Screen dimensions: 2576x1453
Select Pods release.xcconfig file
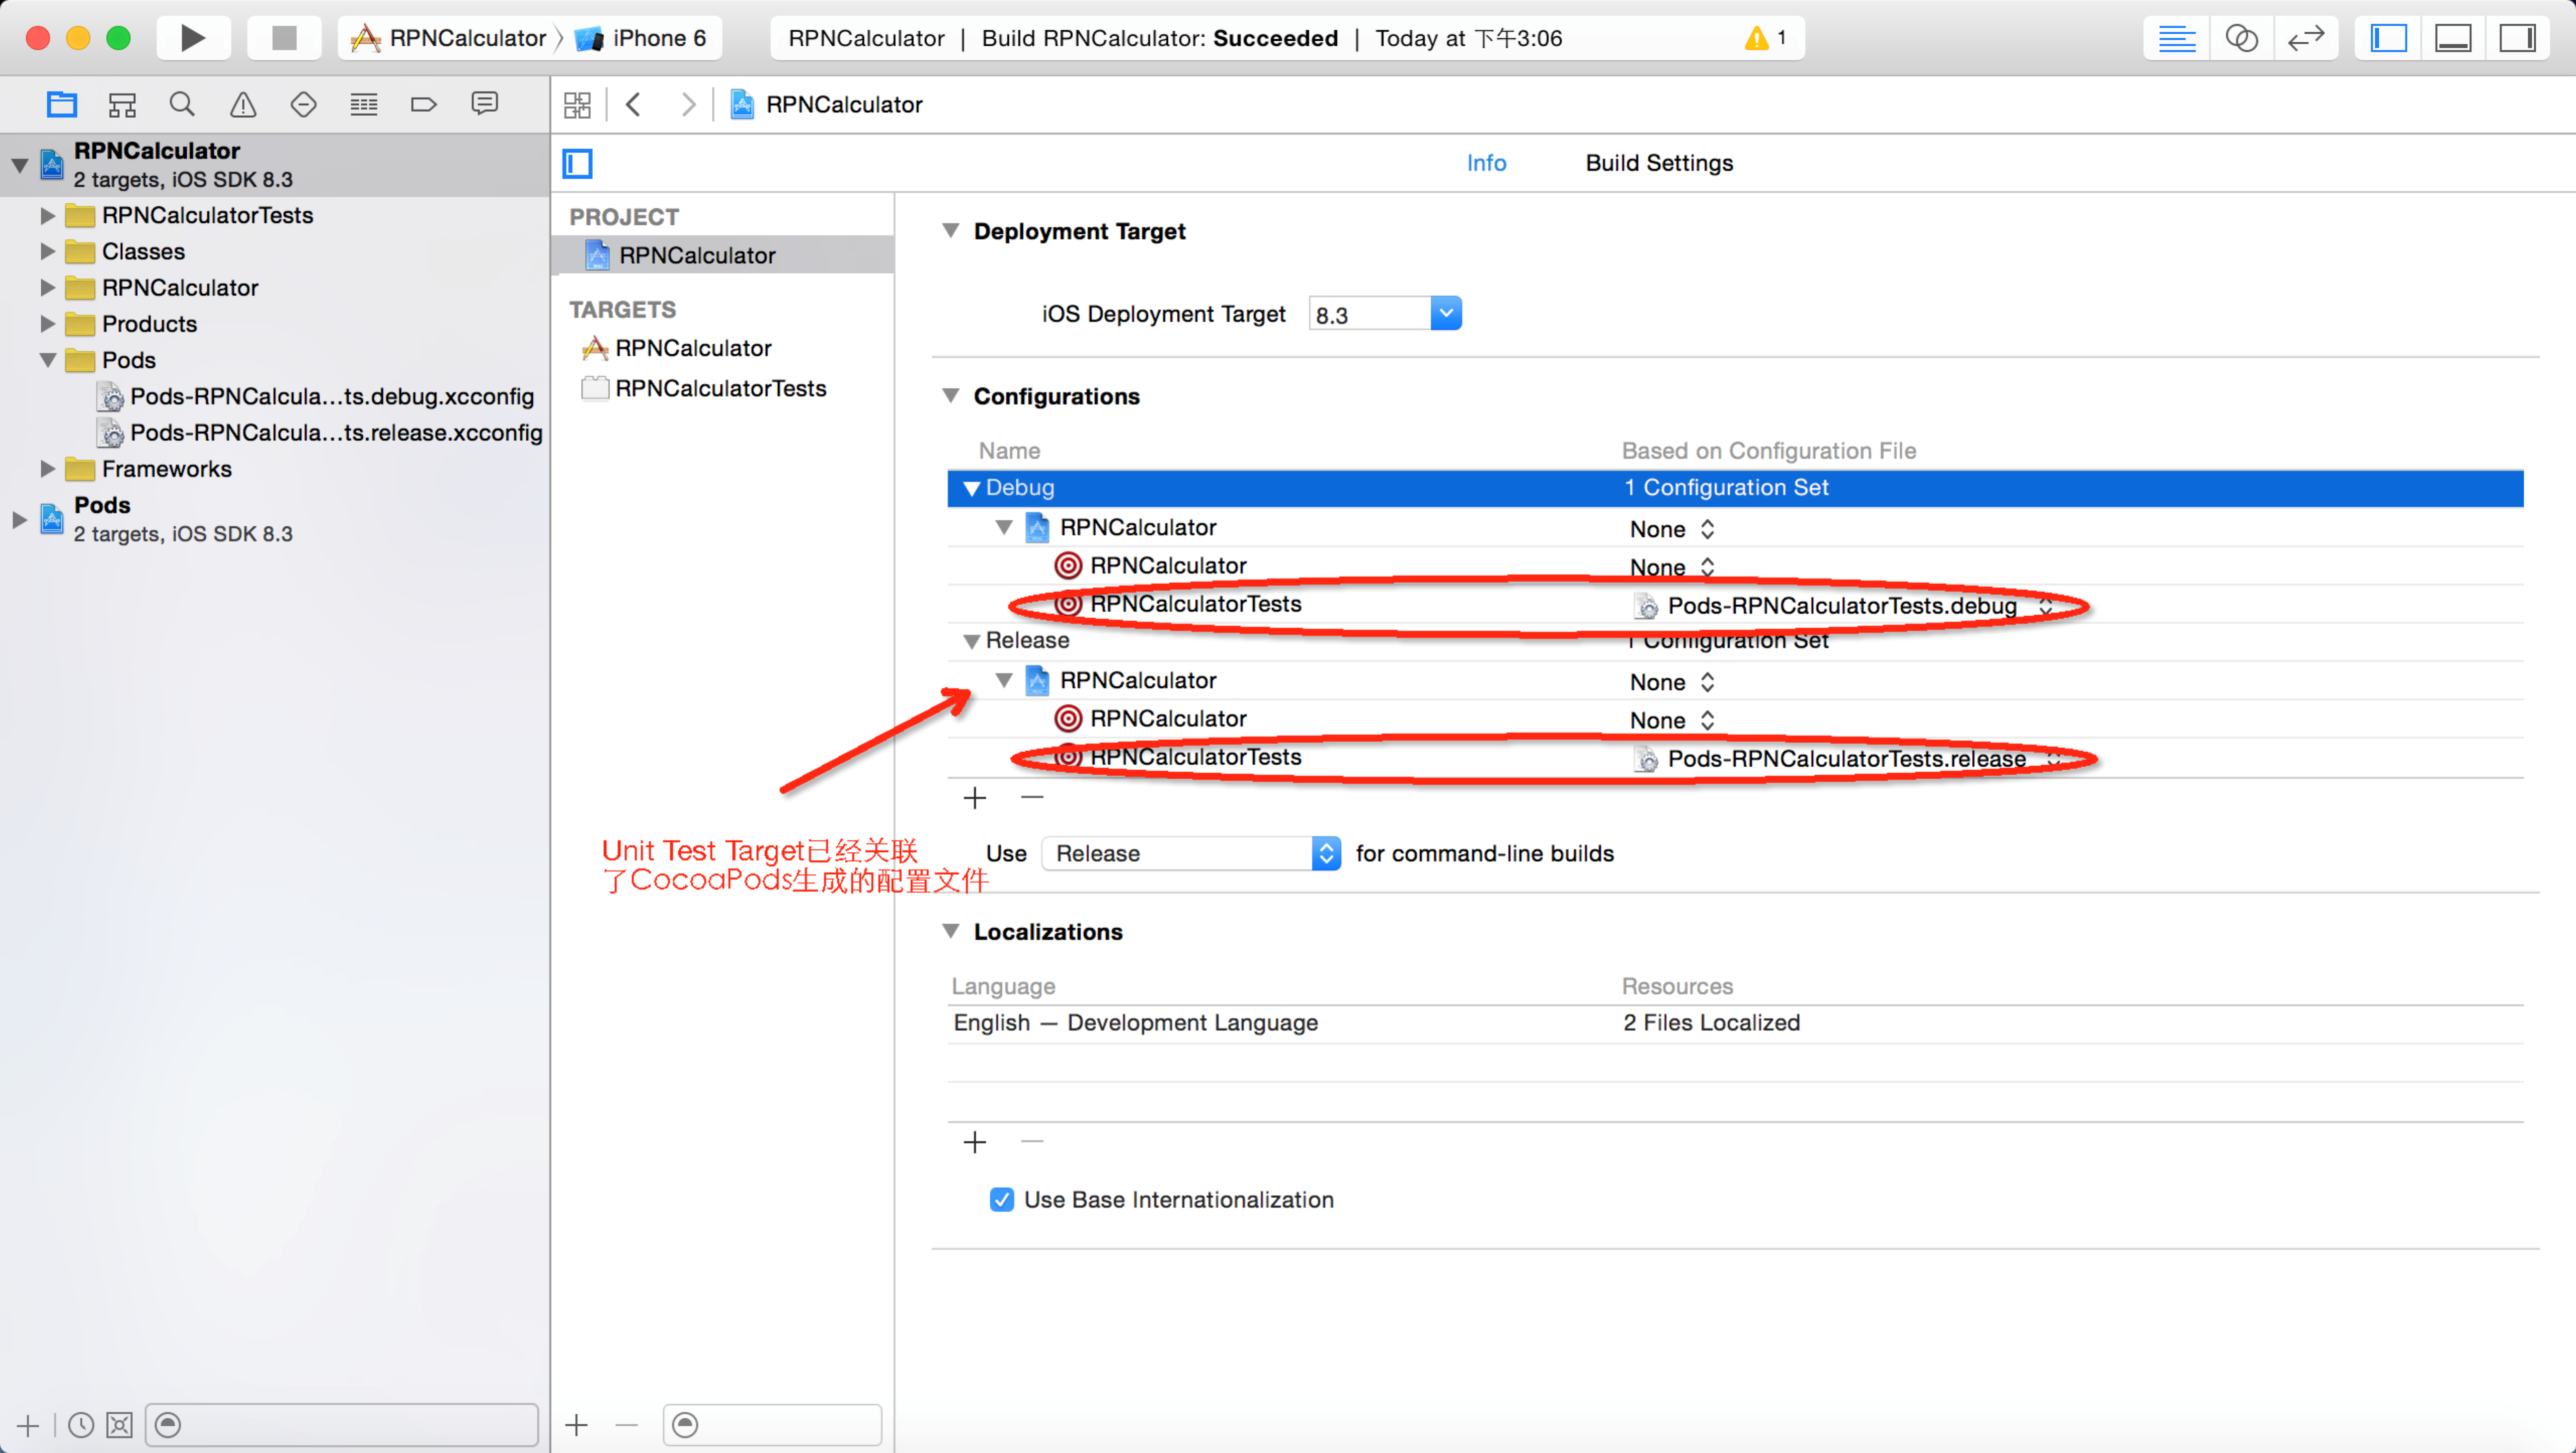coord(319,433)
